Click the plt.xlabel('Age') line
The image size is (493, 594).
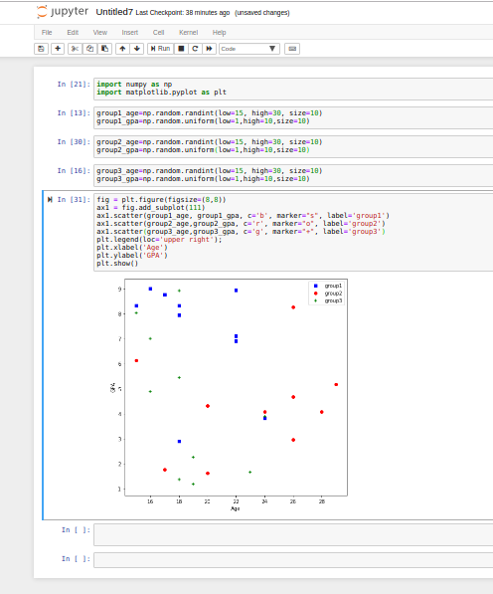tap(131, 248)
